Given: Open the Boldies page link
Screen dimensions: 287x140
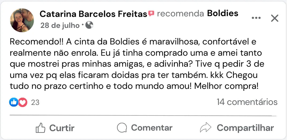Looking at the screenshot, I should 223,13.
